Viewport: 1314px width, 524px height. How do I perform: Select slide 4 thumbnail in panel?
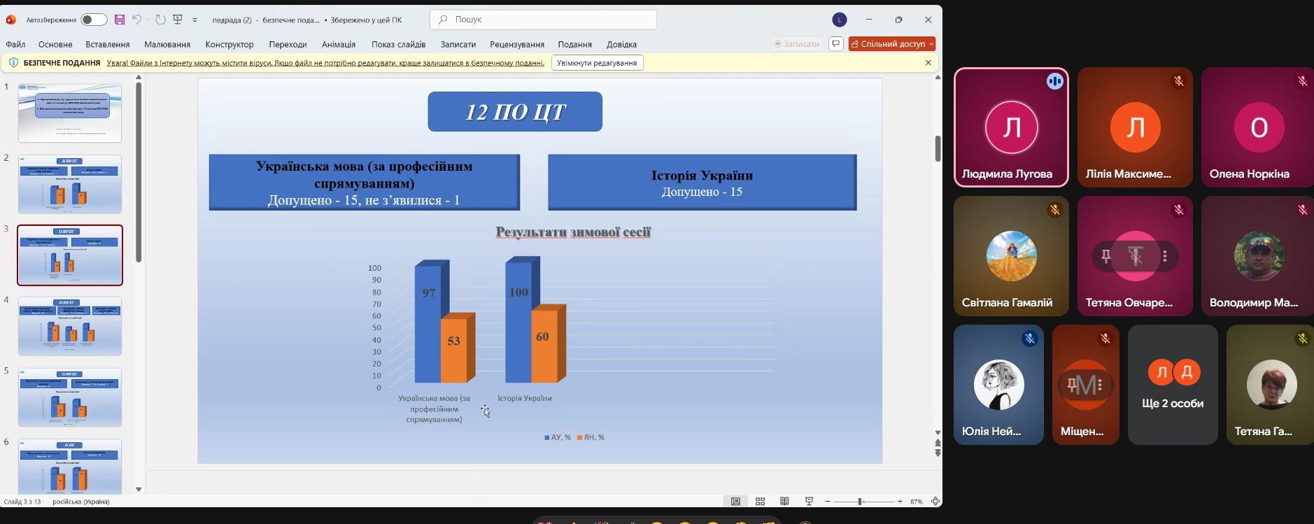pyautogui.click(x=70, y=326)
